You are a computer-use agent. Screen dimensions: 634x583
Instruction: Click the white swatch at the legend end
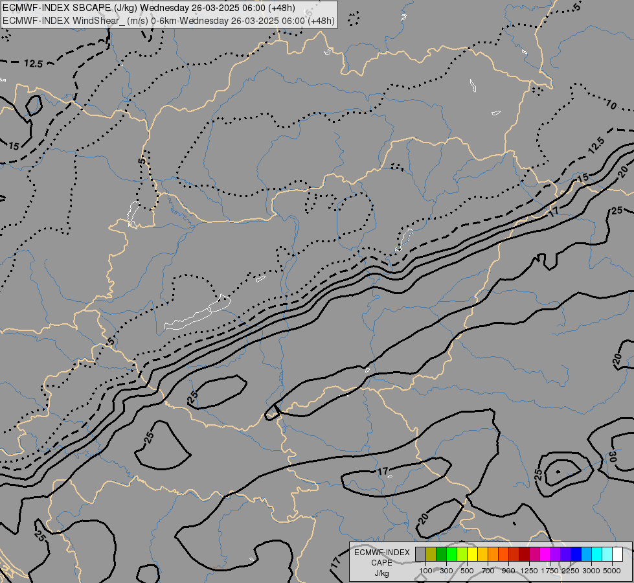617,554
